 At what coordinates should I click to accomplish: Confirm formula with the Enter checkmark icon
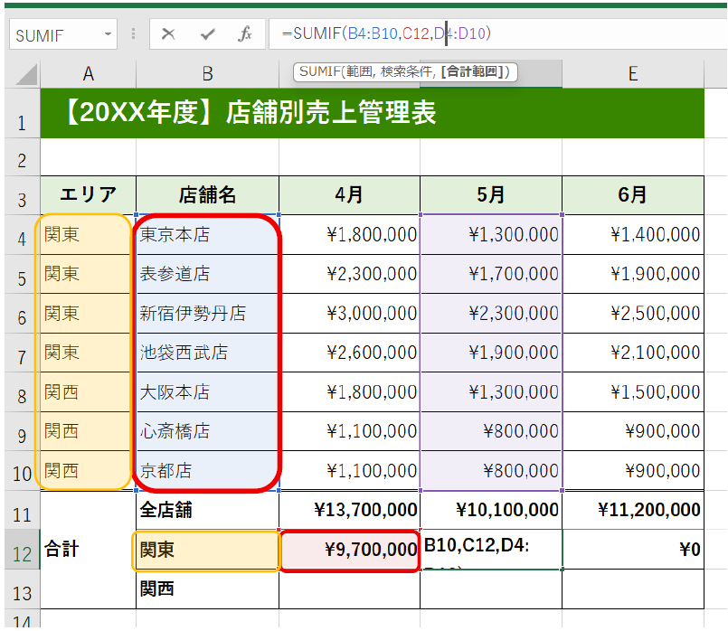(x=207, y=34)
